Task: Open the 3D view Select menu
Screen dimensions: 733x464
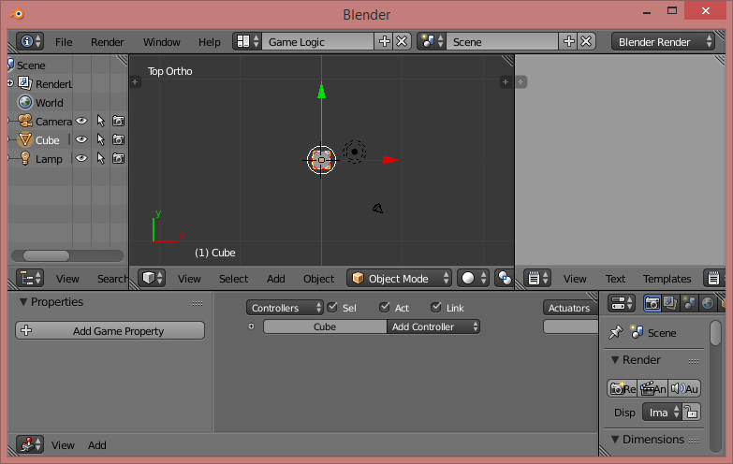Action: click(x=233, y=279)
